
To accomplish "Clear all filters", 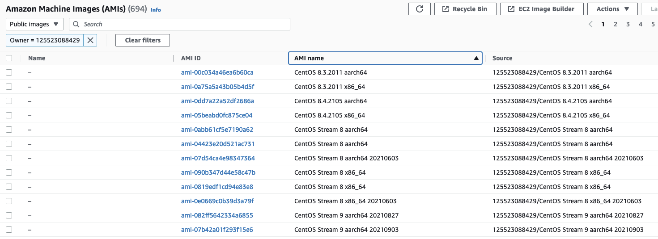I will pos(143,40).
